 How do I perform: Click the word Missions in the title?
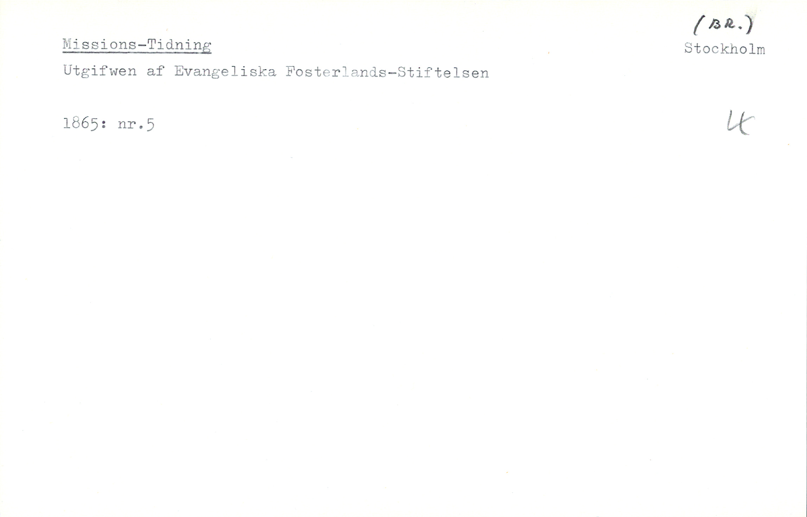coord(100,45)
